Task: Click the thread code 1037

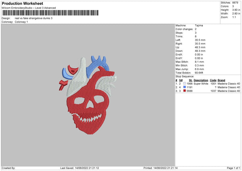Action: (213, 91)
